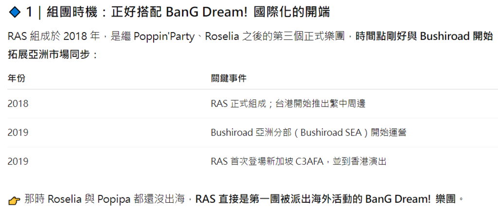Click the 2019 cell in C3AFA row
Screen dimensions: 498x211
click(x=18, y=161)
